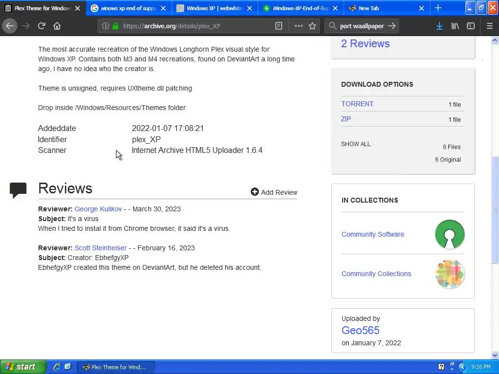Click the '6 Files' count text
This screenshot has height=374, width=499.
coord(452,147)
